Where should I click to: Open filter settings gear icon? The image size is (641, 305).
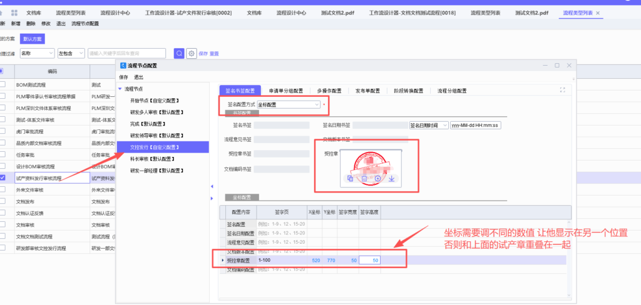click(x=192, y=54)
